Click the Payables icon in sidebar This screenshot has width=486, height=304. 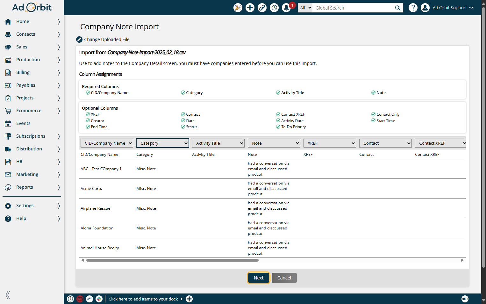pos(8,85)
